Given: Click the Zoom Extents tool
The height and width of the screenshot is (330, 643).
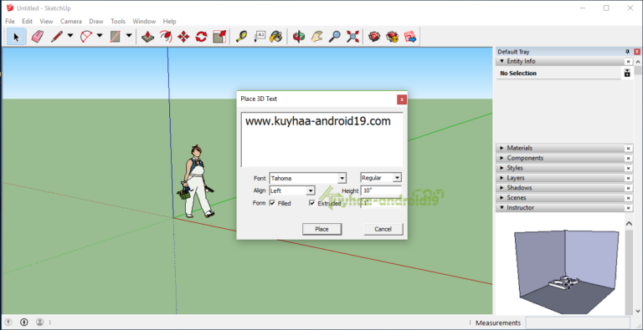Looking at the screenshot, I should point(352,37).
